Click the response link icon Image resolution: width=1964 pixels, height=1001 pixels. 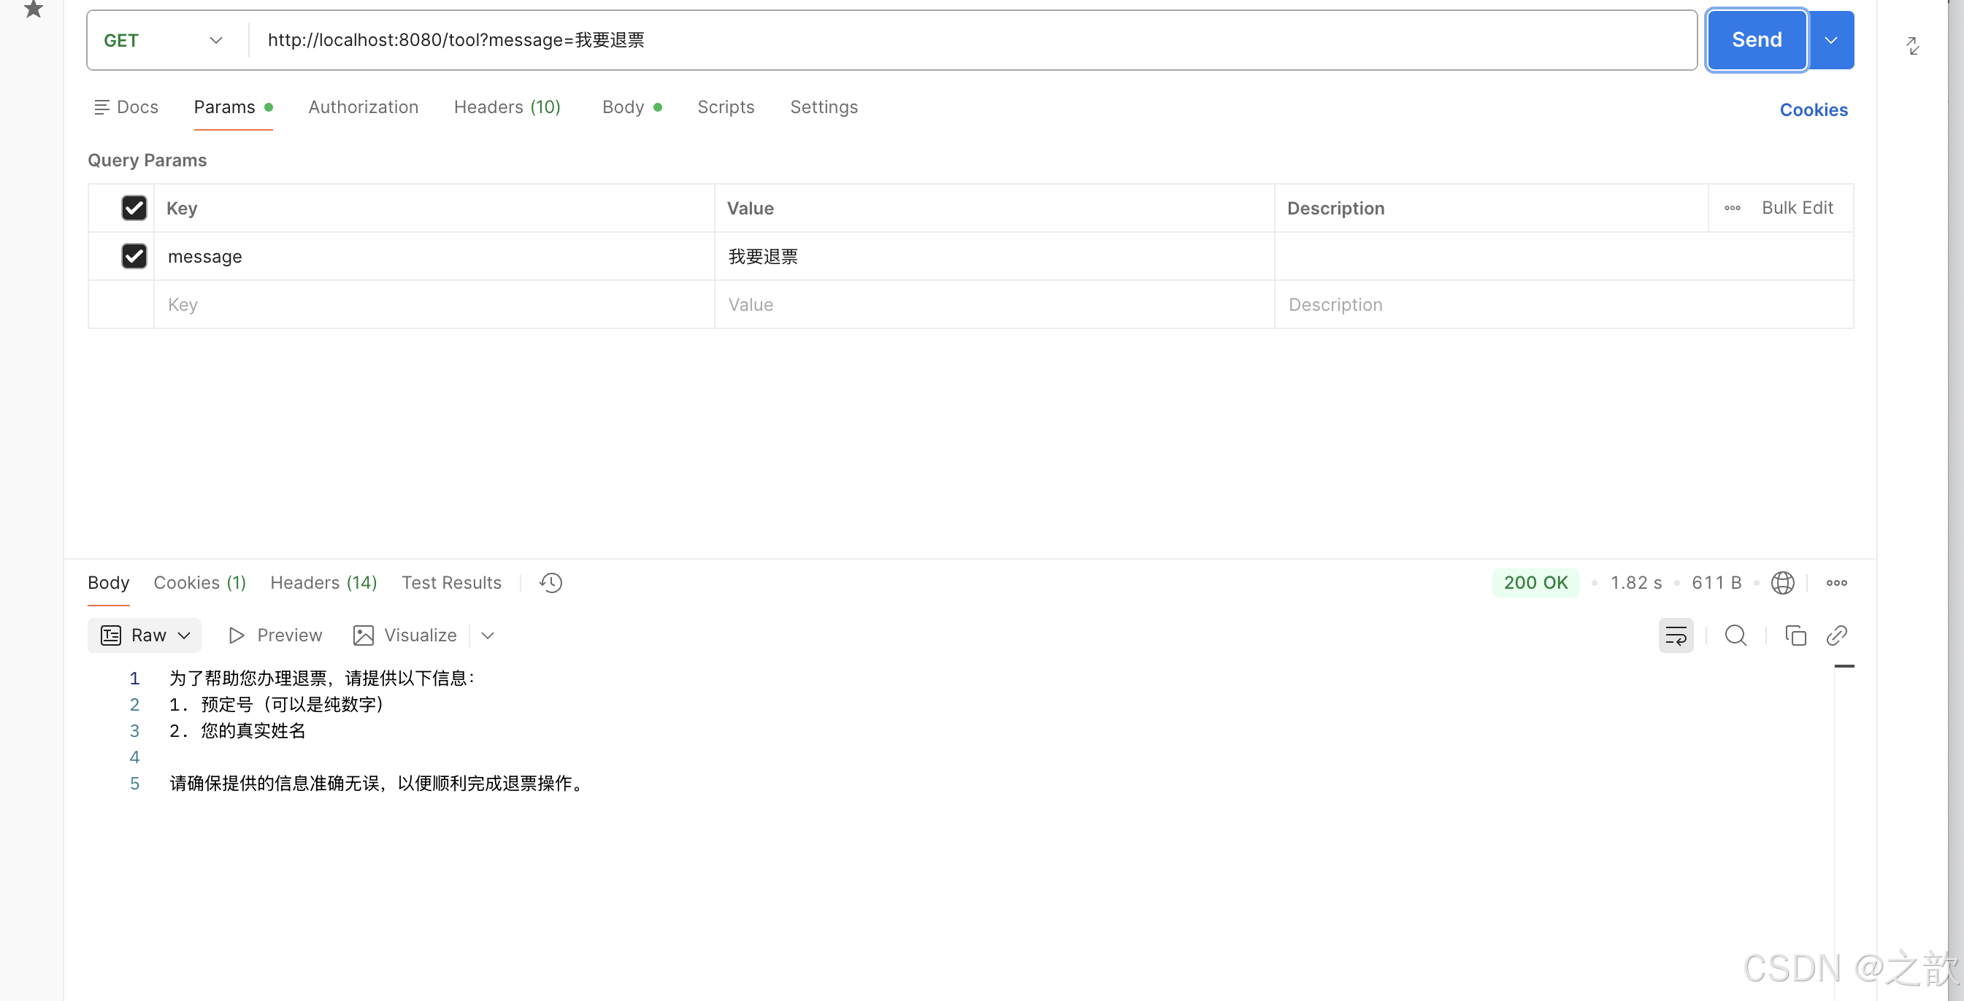point(1837,635)
